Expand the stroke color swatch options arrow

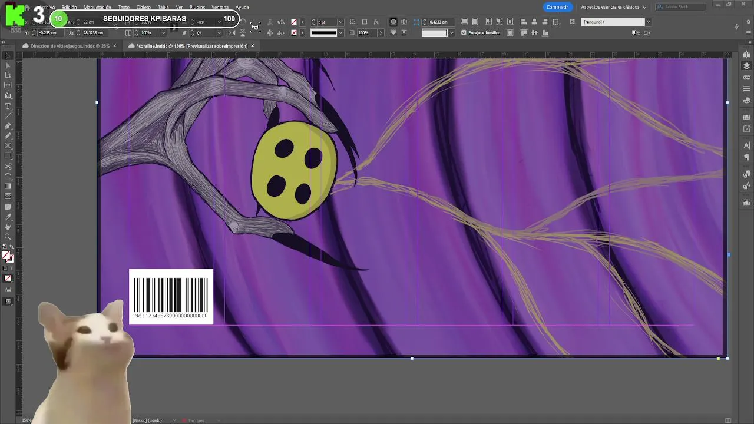coord(302,33)
